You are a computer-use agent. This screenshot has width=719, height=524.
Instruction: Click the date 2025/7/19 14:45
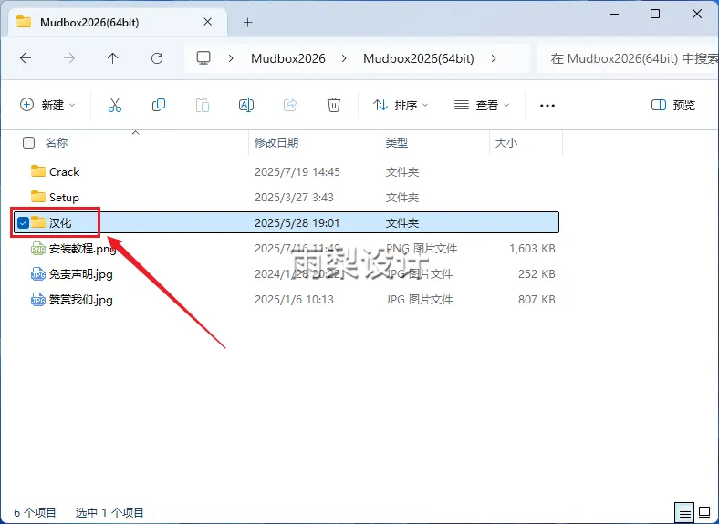click(297, 171)
